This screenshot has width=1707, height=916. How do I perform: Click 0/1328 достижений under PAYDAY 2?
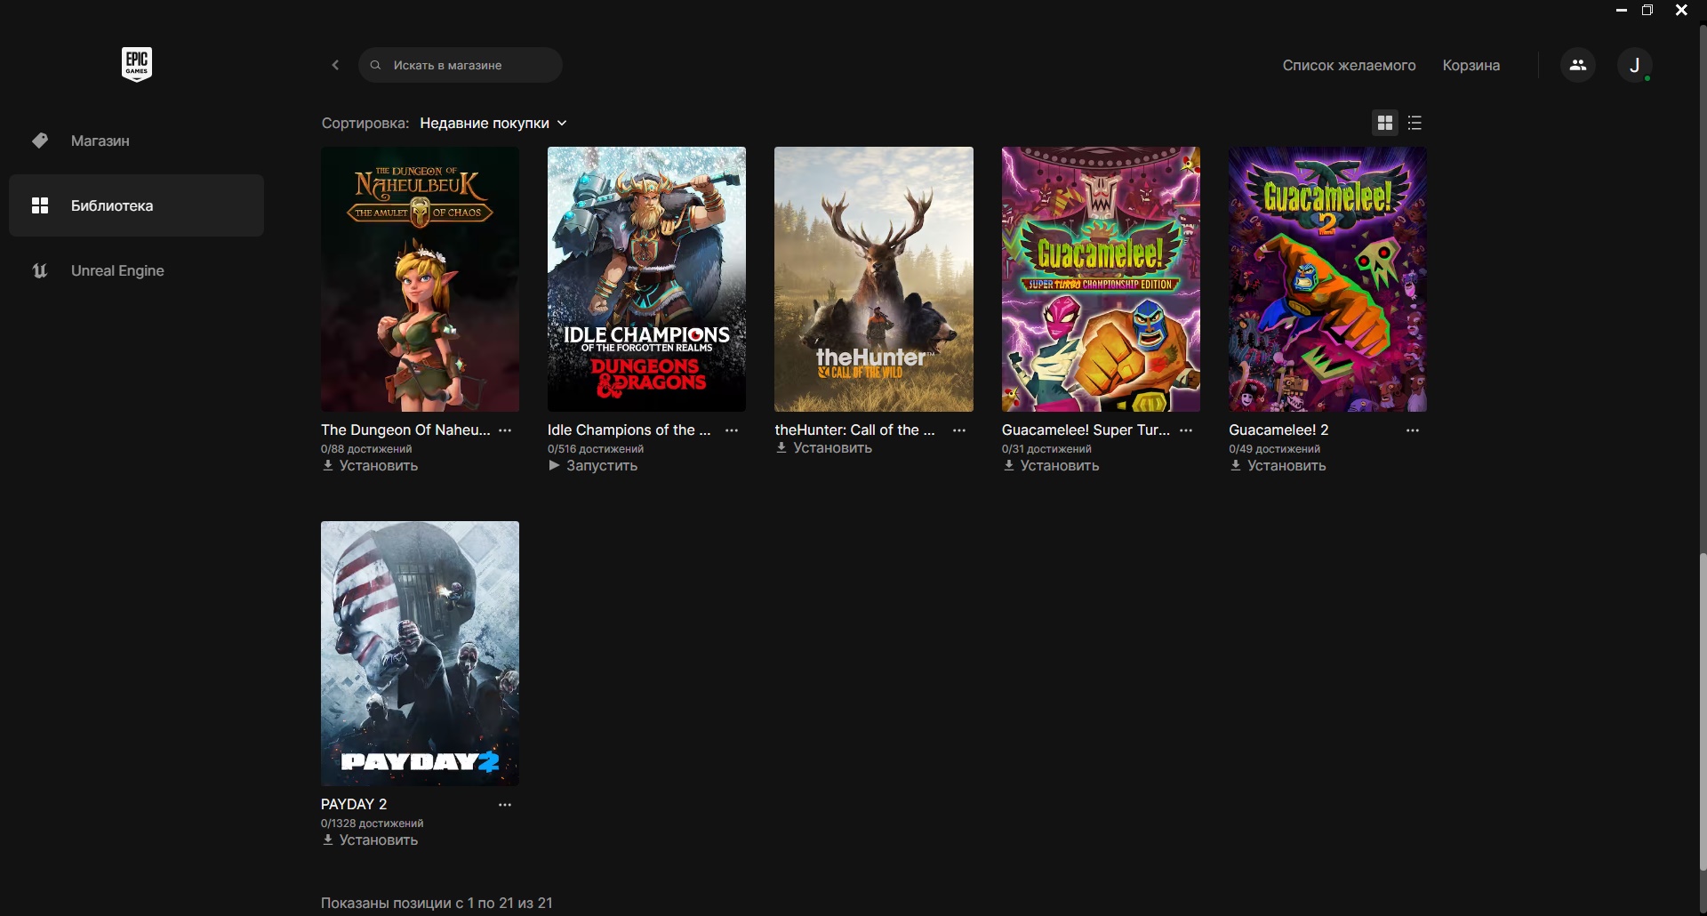(x=372, y=824)
